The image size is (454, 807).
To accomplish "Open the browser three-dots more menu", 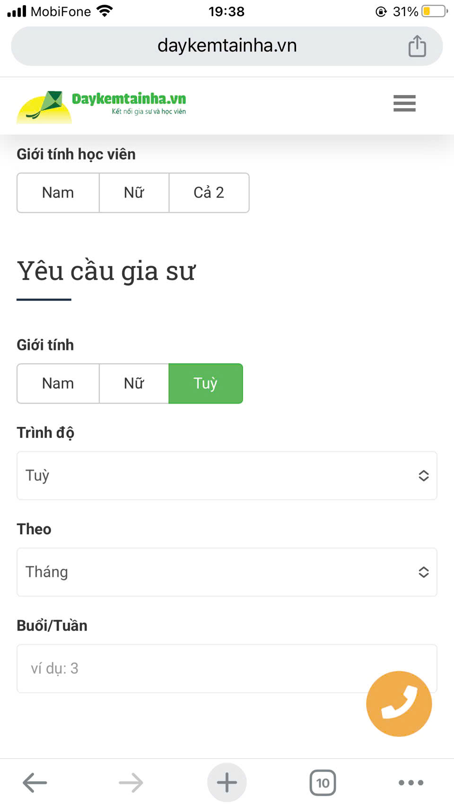I will click(410, 782).
